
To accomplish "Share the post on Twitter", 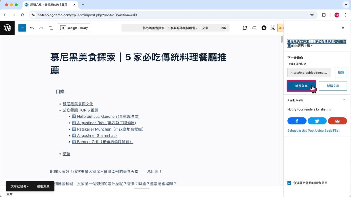I will coord(317,121).
